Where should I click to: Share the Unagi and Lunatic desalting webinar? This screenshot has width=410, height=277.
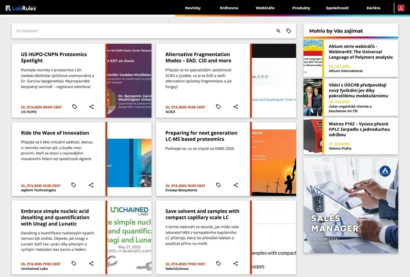(91, 263)
